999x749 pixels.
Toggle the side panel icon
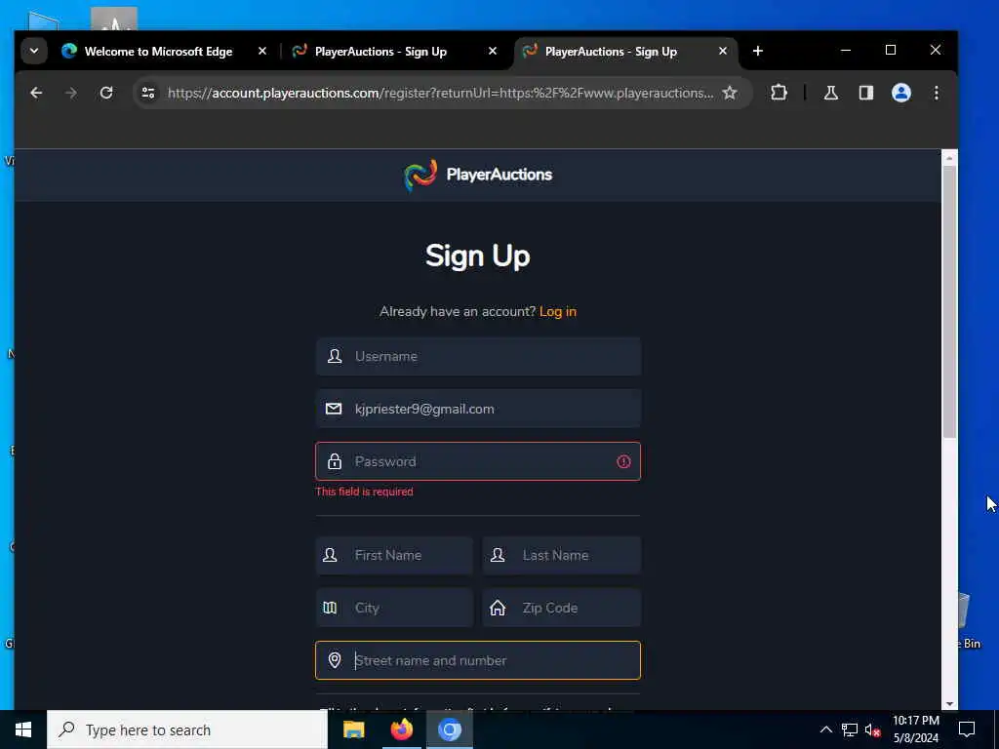(x=866, y=93)
